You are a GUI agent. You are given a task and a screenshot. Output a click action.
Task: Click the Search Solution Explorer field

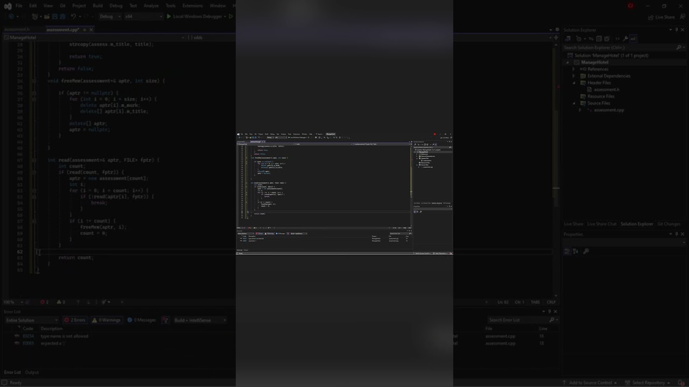tap(619, 47)
